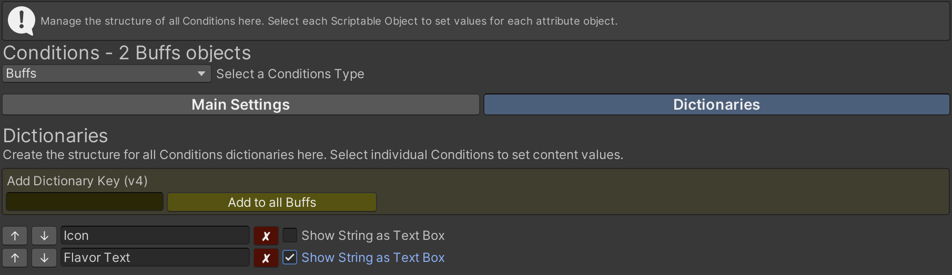Move the Flavor Text key down
This screenshot has height=275, width=952.
click(x=44, y=258)
